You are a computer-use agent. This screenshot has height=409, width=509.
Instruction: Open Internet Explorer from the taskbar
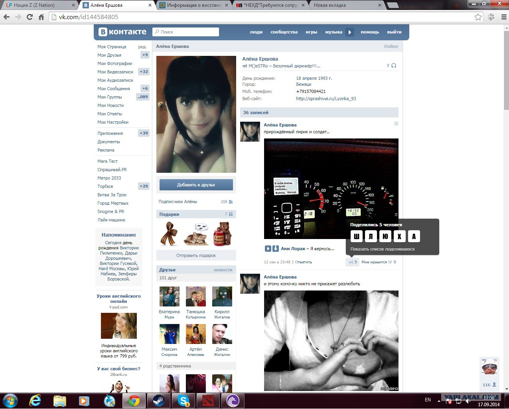point(35,401)
